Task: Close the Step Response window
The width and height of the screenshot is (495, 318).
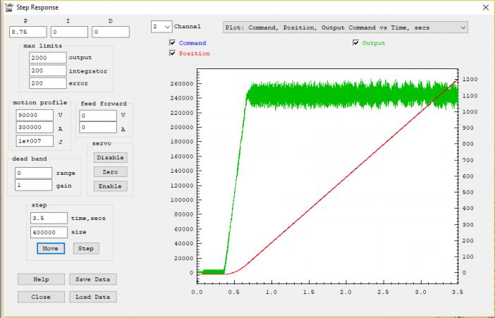Action: [x=484, y=8]
